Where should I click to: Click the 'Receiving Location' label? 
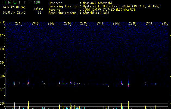[x=63, y=6]
